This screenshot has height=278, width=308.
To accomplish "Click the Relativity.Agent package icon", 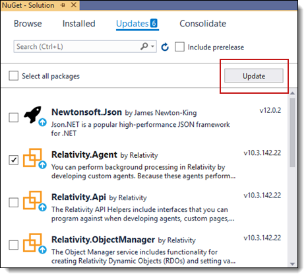I will point(32,157).
